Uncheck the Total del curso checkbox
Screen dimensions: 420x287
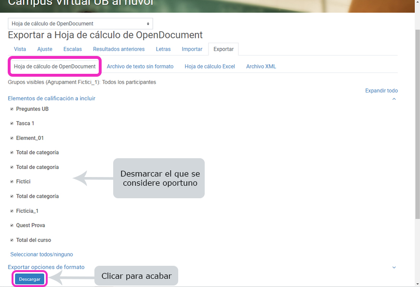tap(12, 240)
